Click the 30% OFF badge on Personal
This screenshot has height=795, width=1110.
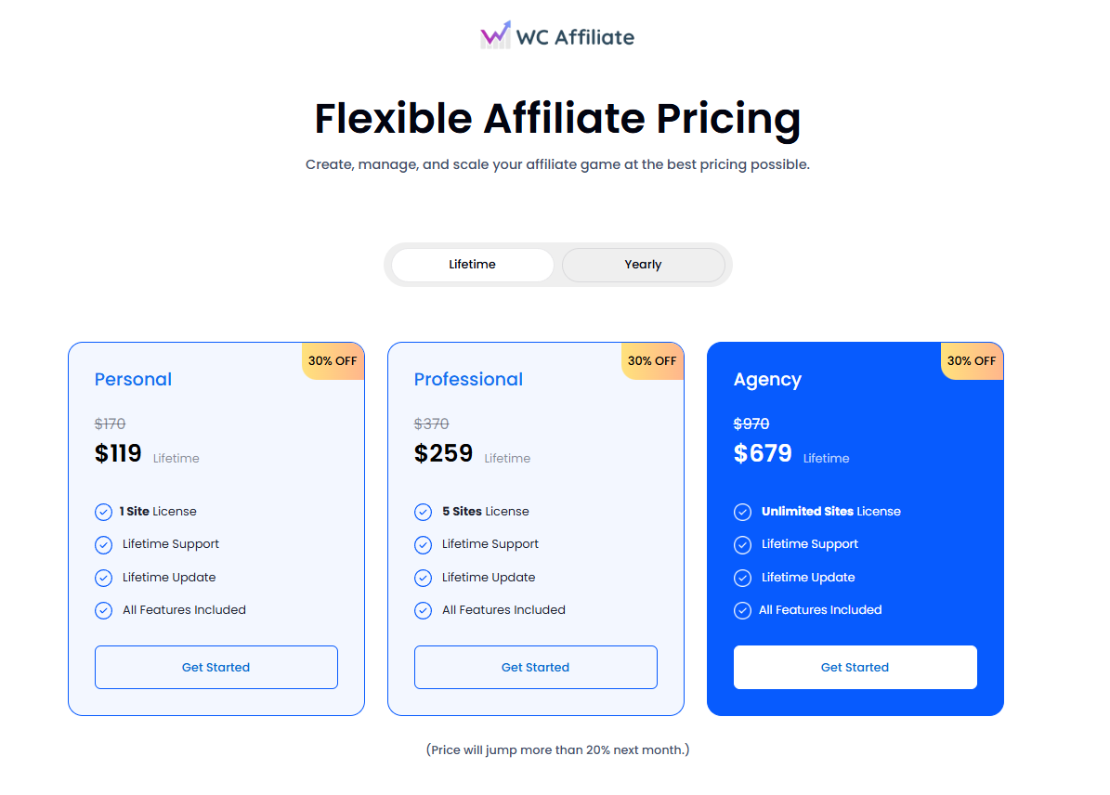pyautogui.click(x=333, y=361)
